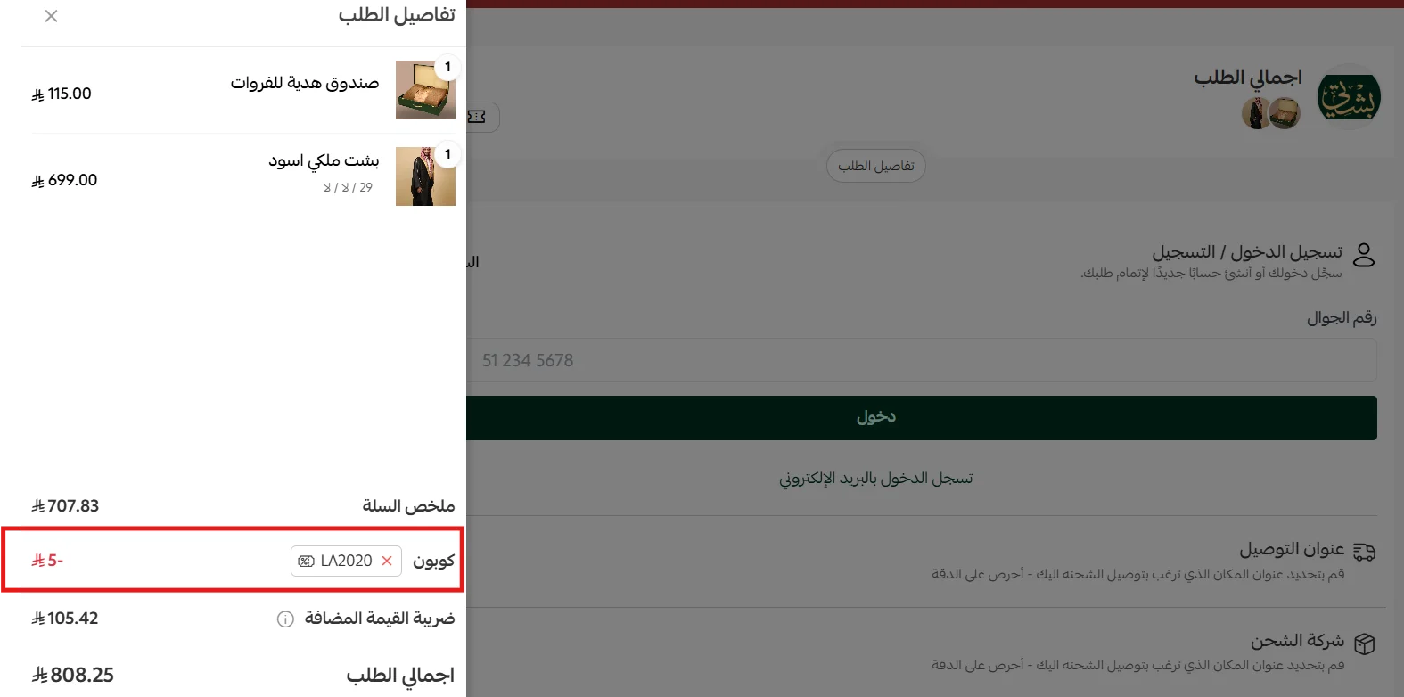Click the store logo in the page header
The image size is (1404, 697).
coord(1349,97)
